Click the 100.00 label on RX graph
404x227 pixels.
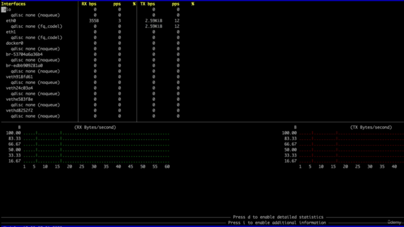pos(13,133)
